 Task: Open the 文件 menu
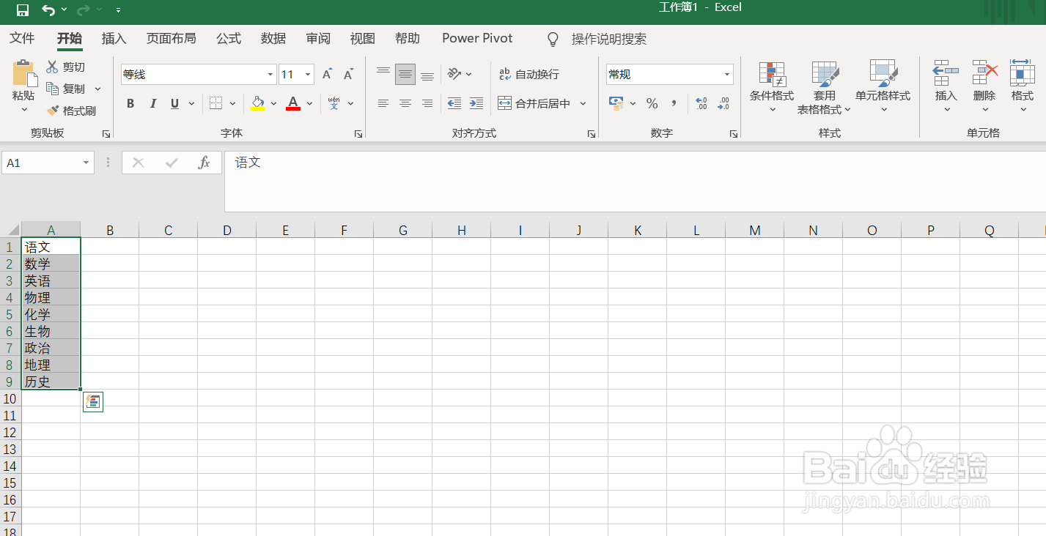tap(22, 38)
